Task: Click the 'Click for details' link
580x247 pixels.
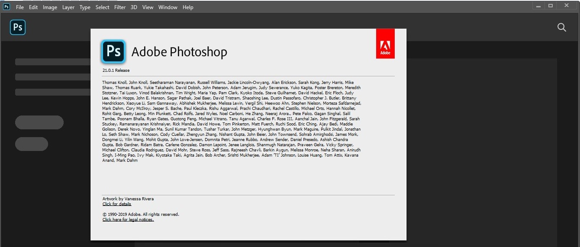Action: 117,204
